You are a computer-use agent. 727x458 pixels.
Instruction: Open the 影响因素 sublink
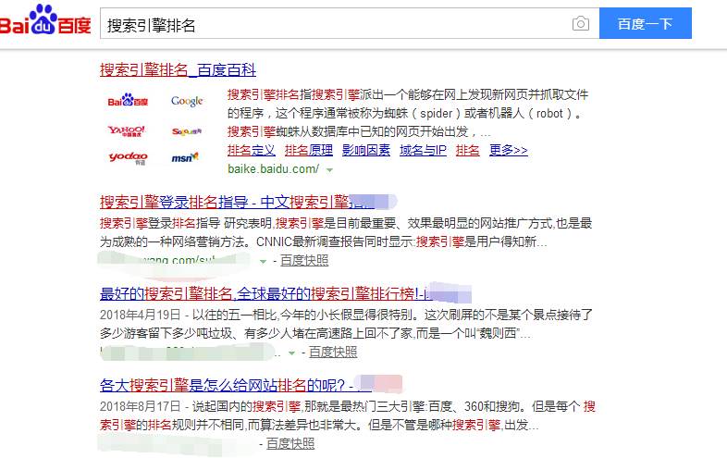(366, 150)
